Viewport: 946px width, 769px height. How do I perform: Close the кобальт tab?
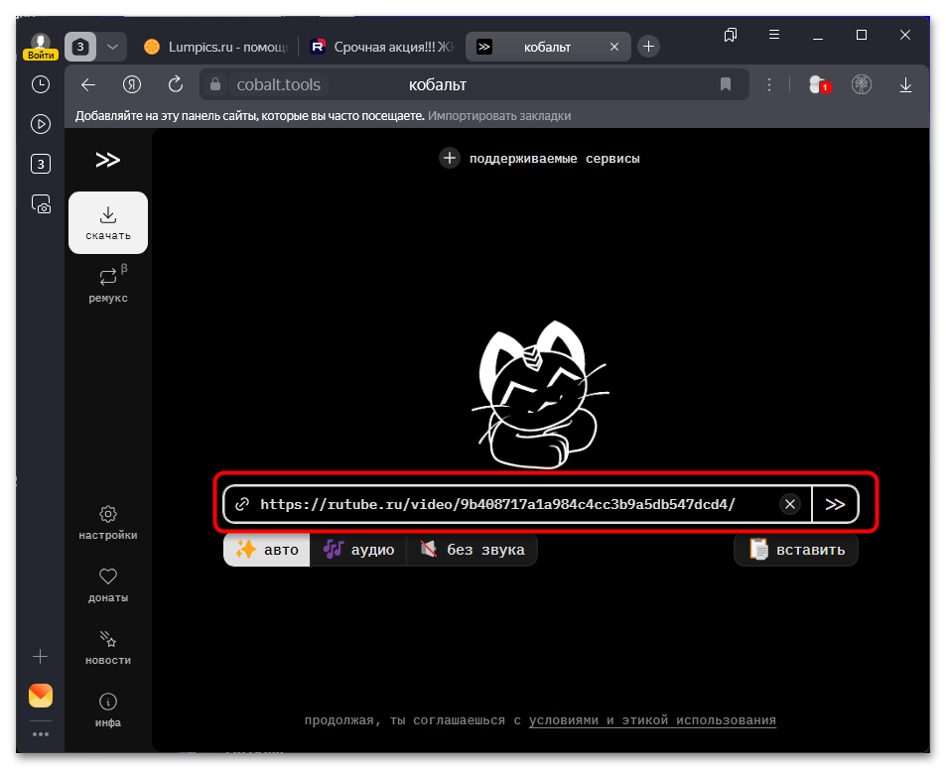(614, 47)
